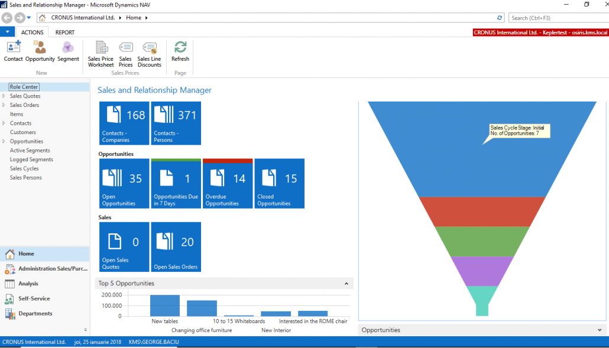Open the Analysis navigation area
609x348 pixels.
45,284
